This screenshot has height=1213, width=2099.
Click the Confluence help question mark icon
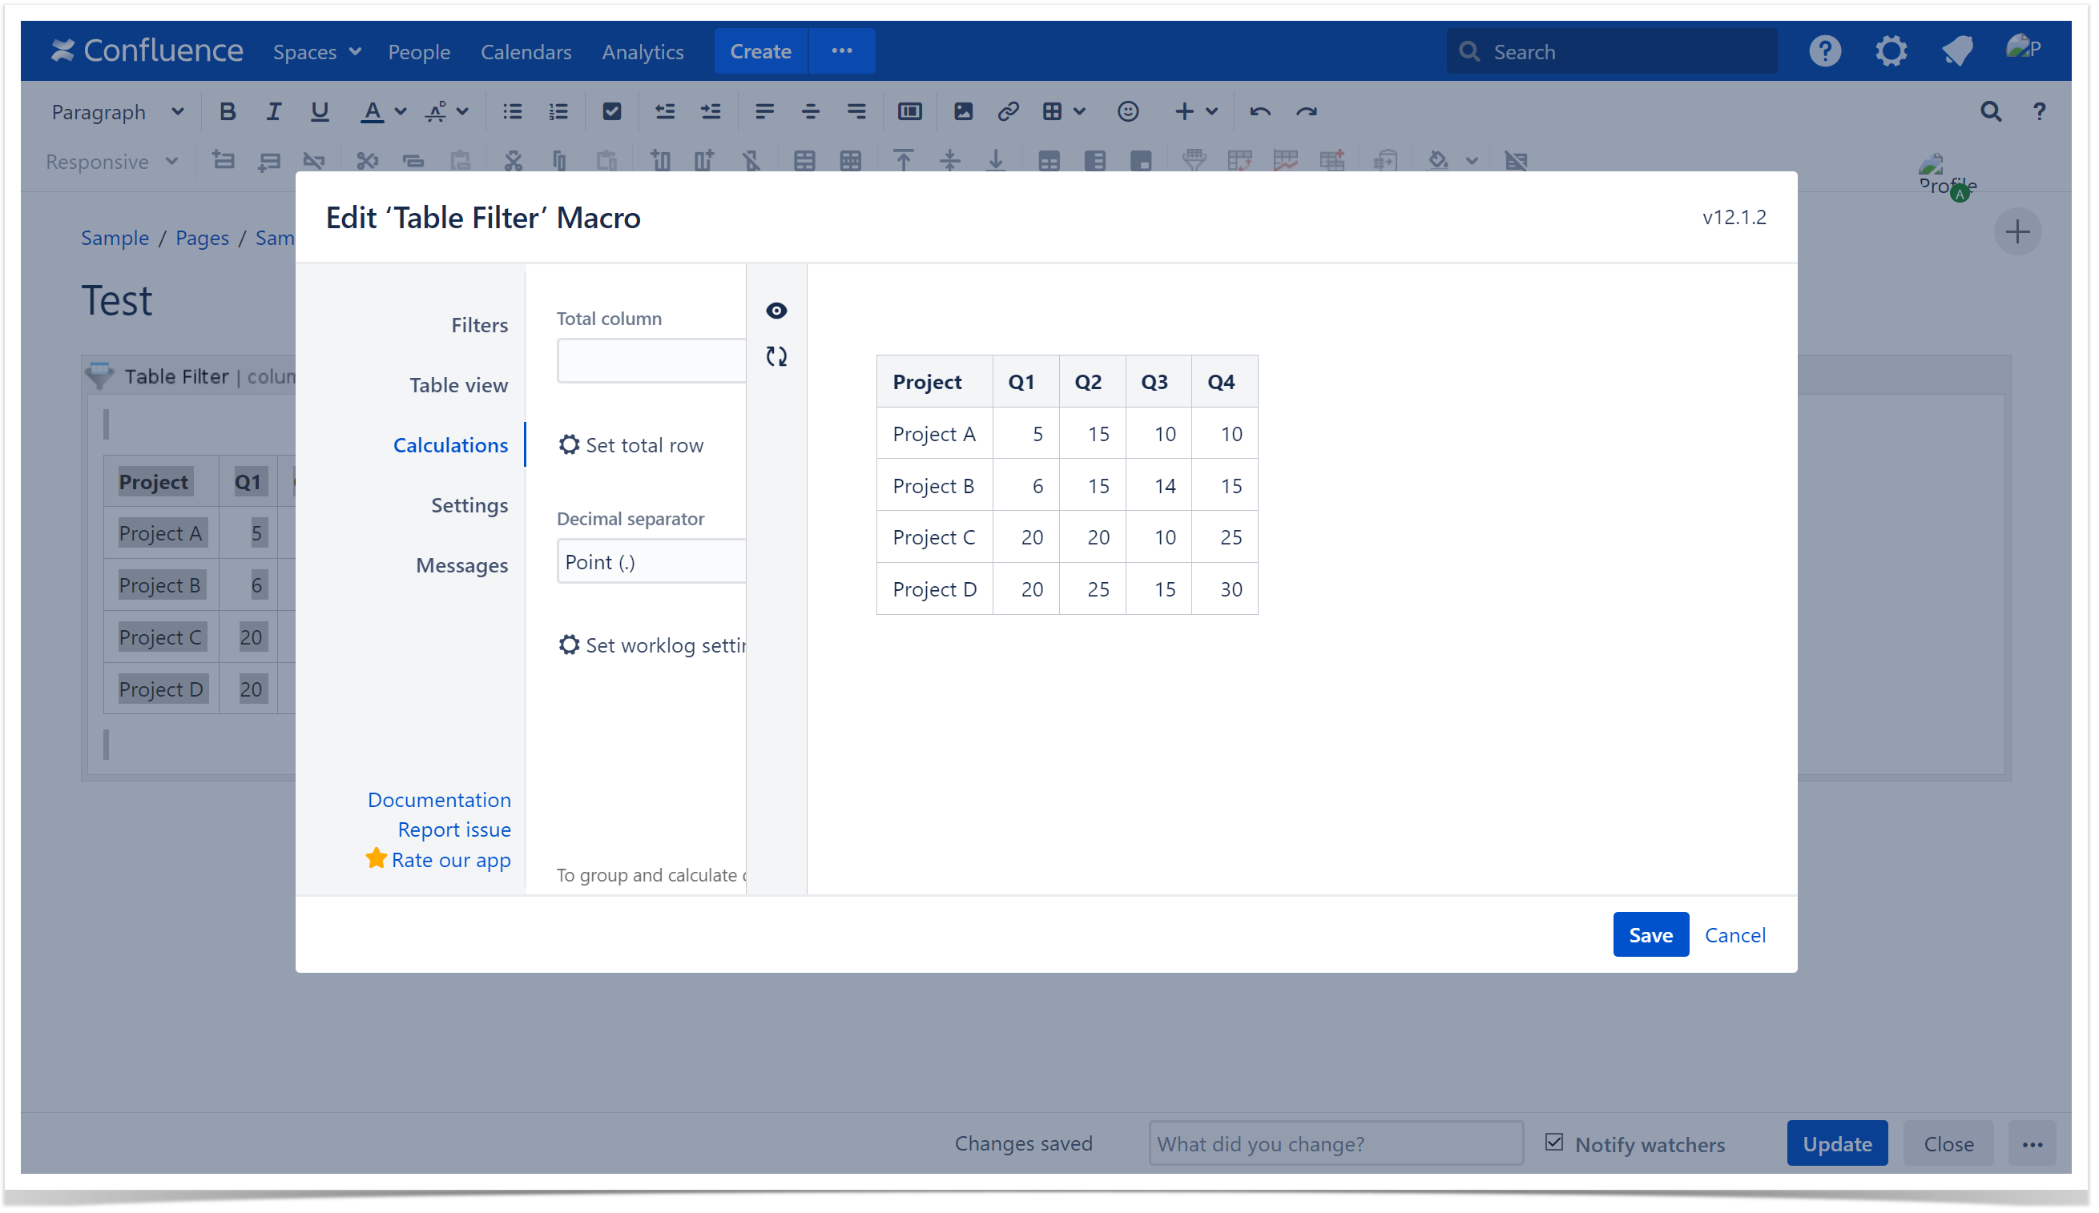pos(1824,51)
